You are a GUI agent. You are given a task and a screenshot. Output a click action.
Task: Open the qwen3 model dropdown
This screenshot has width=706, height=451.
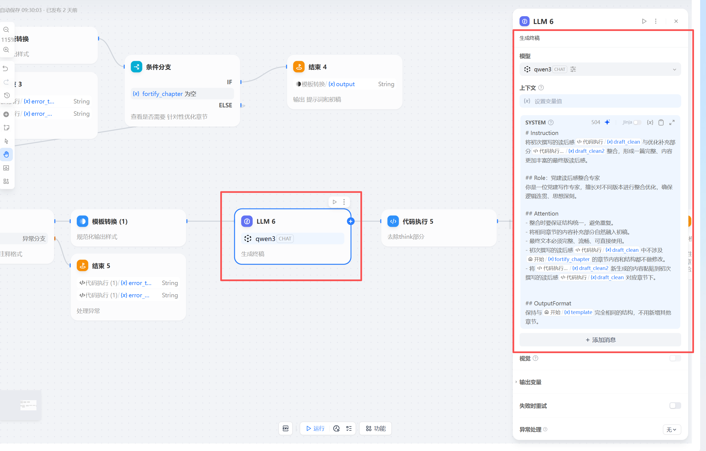pyautogui.click(x=600, y=69)
